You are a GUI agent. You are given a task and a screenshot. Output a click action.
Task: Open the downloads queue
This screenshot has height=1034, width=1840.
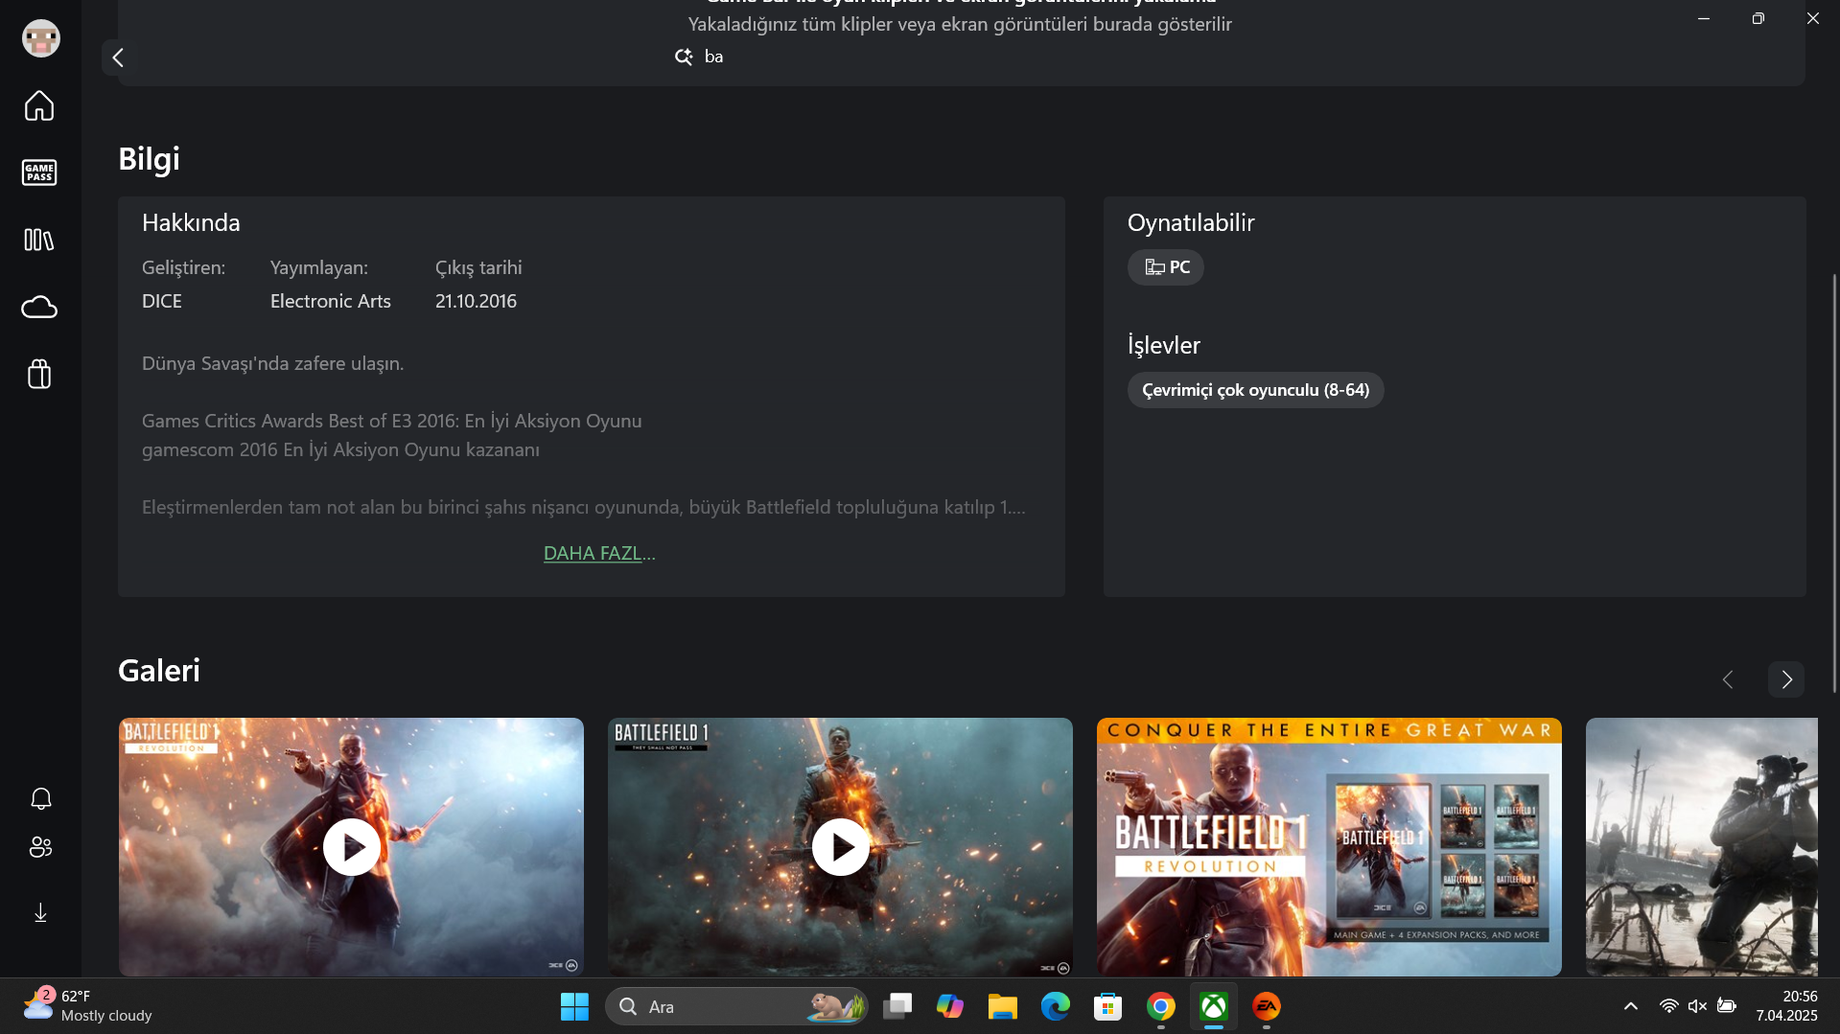(x=40, y=912)
